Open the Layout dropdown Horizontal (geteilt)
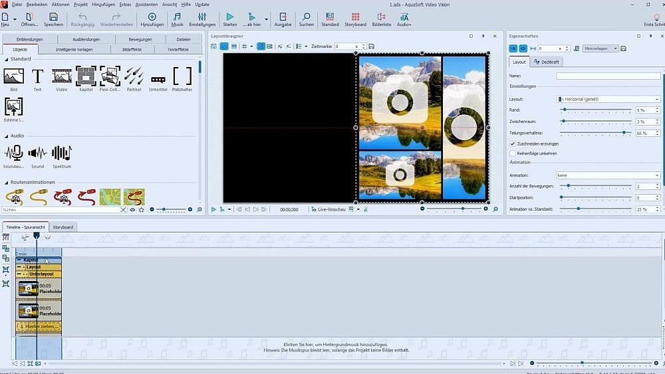 608,99
